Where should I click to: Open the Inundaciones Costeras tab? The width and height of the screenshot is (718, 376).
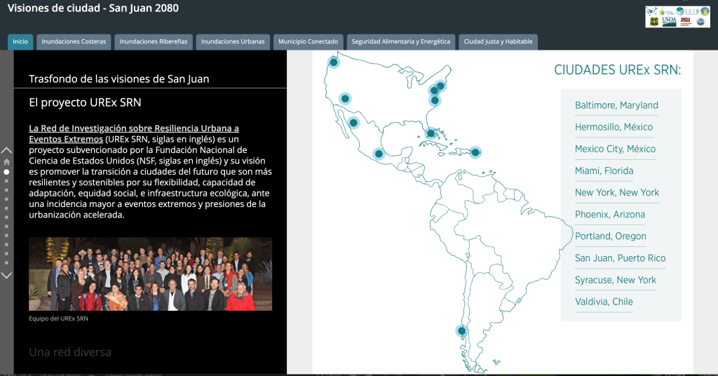click(74, 42)
